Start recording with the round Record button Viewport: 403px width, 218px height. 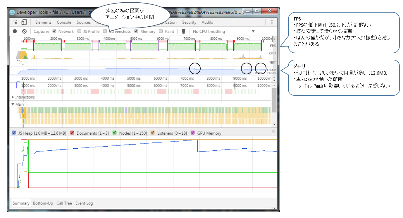[x=15, y=31]
